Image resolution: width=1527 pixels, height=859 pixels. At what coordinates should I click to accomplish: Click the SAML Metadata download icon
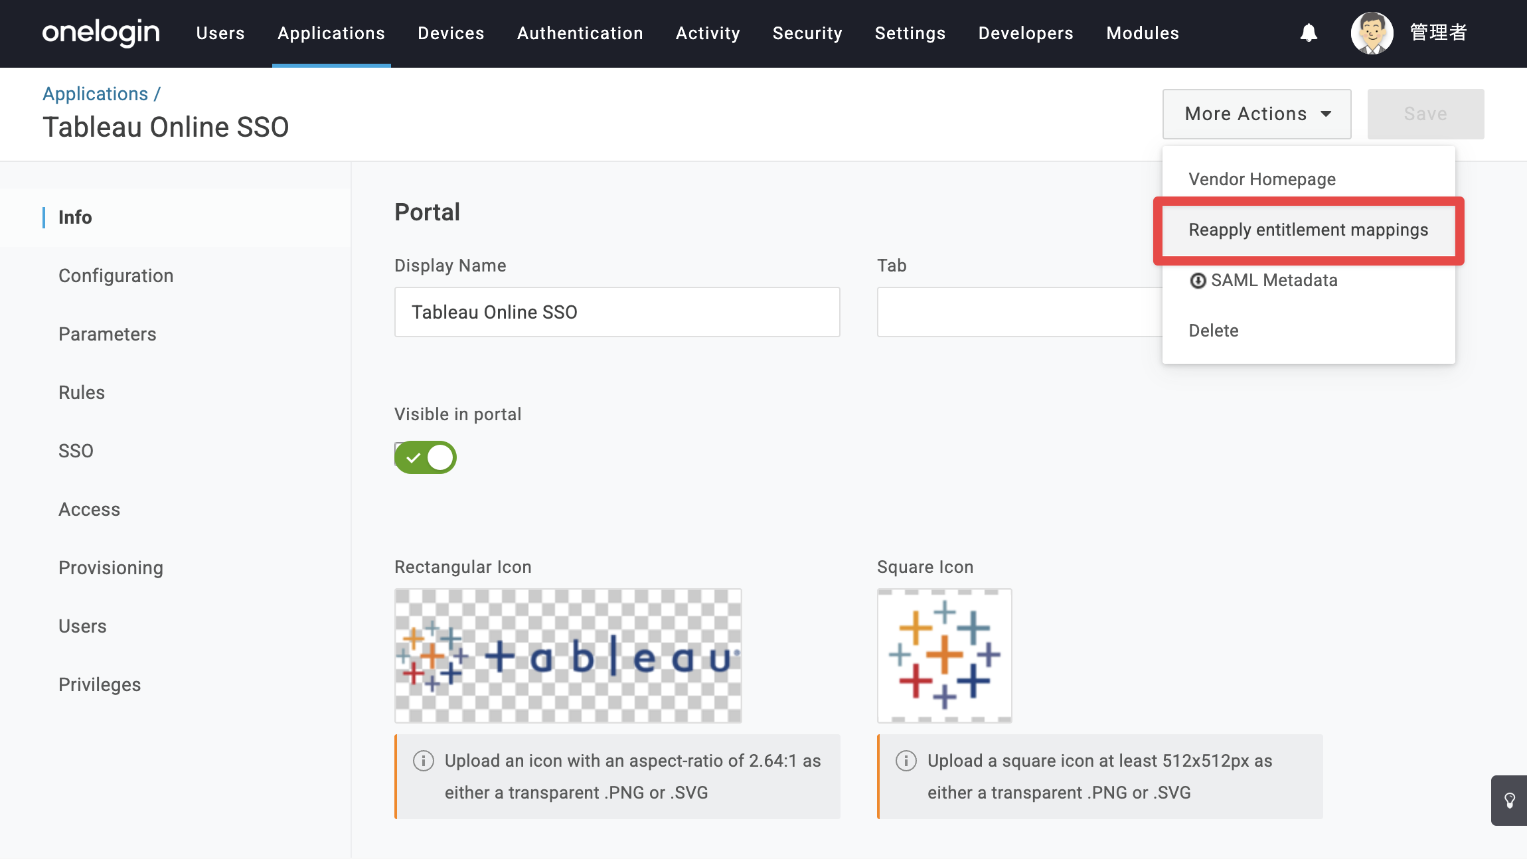tap(1198, 281)
